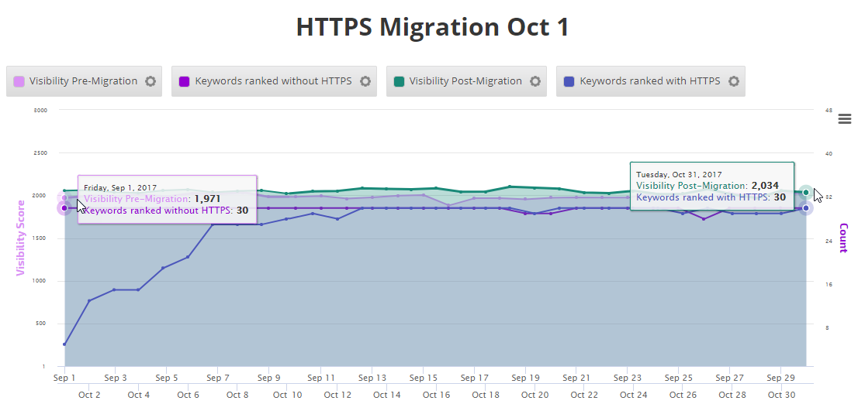Open the chart hamburger menu
This screenshot has height=411, width=858.
point(844,118)
